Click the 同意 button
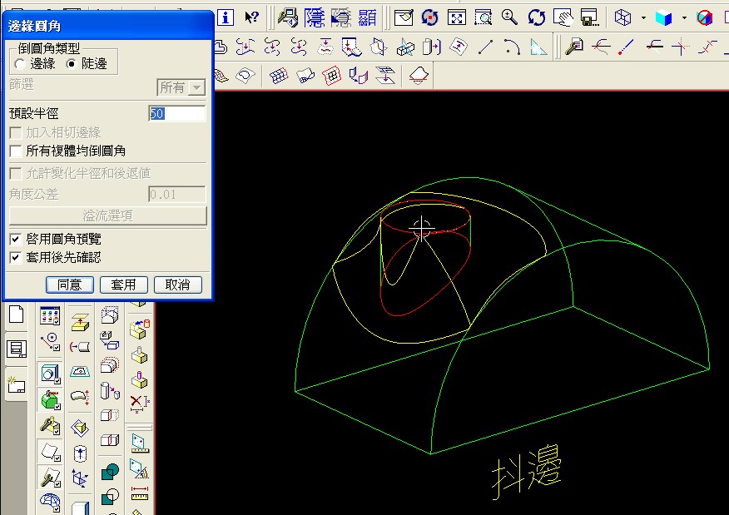This screenshot has width=729, height=515. click(x=70, y=285)
